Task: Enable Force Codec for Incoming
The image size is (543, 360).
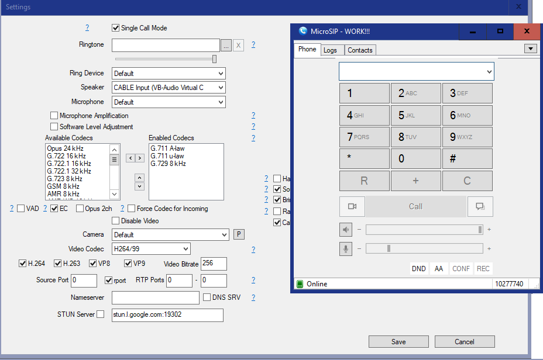Action: (x=131, y=209)
